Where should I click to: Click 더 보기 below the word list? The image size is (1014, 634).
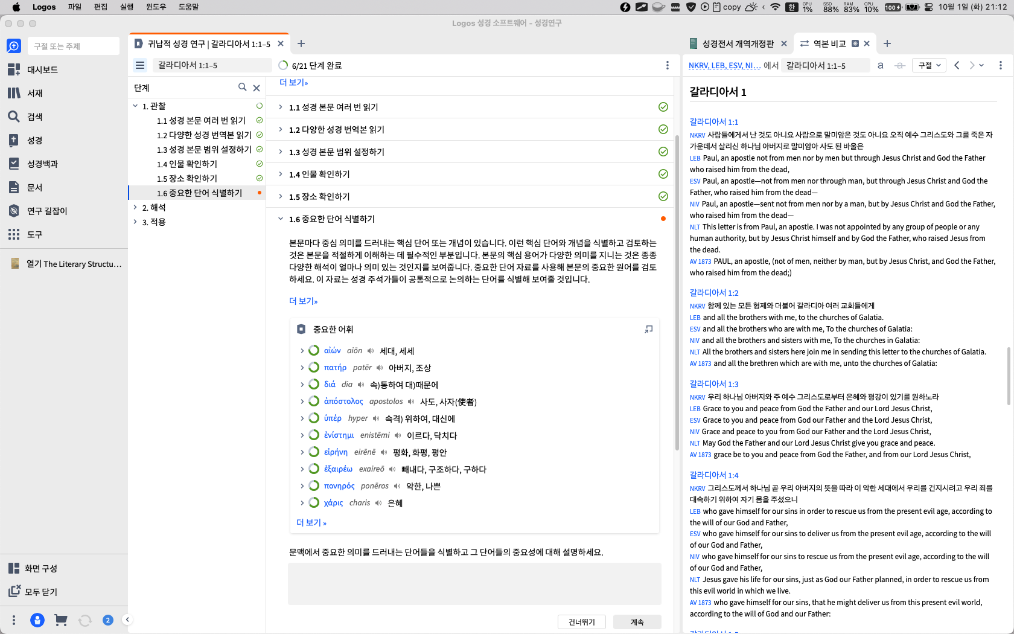click(x=311, y=522)
